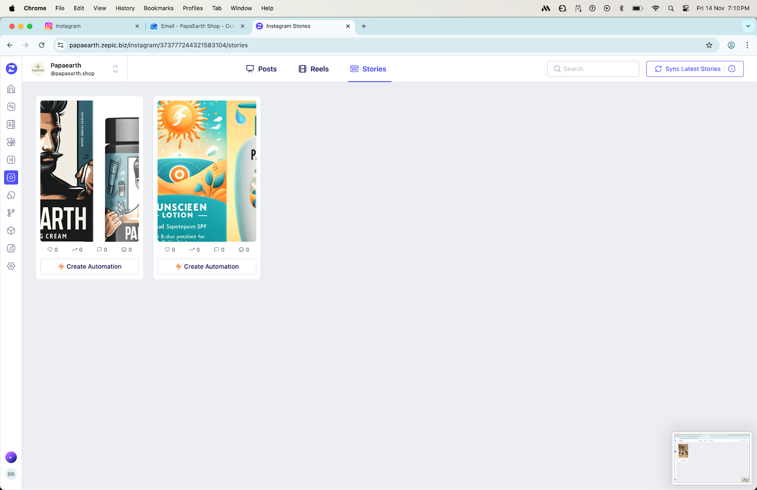Click the heart likes icon on shaving cream story
Screen dimensions: 757x490
[50, 250]
